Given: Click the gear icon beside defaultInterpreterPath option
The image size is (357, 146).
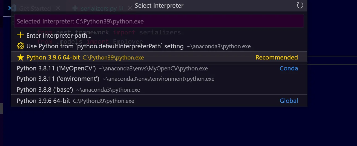Looking at the screenshot, I should point(21,46).
